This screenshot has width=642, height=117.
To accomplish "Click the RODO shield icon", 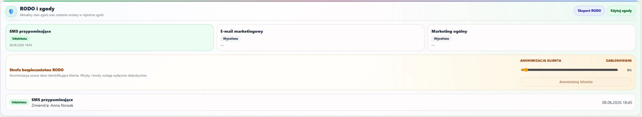I will point(11,12).
